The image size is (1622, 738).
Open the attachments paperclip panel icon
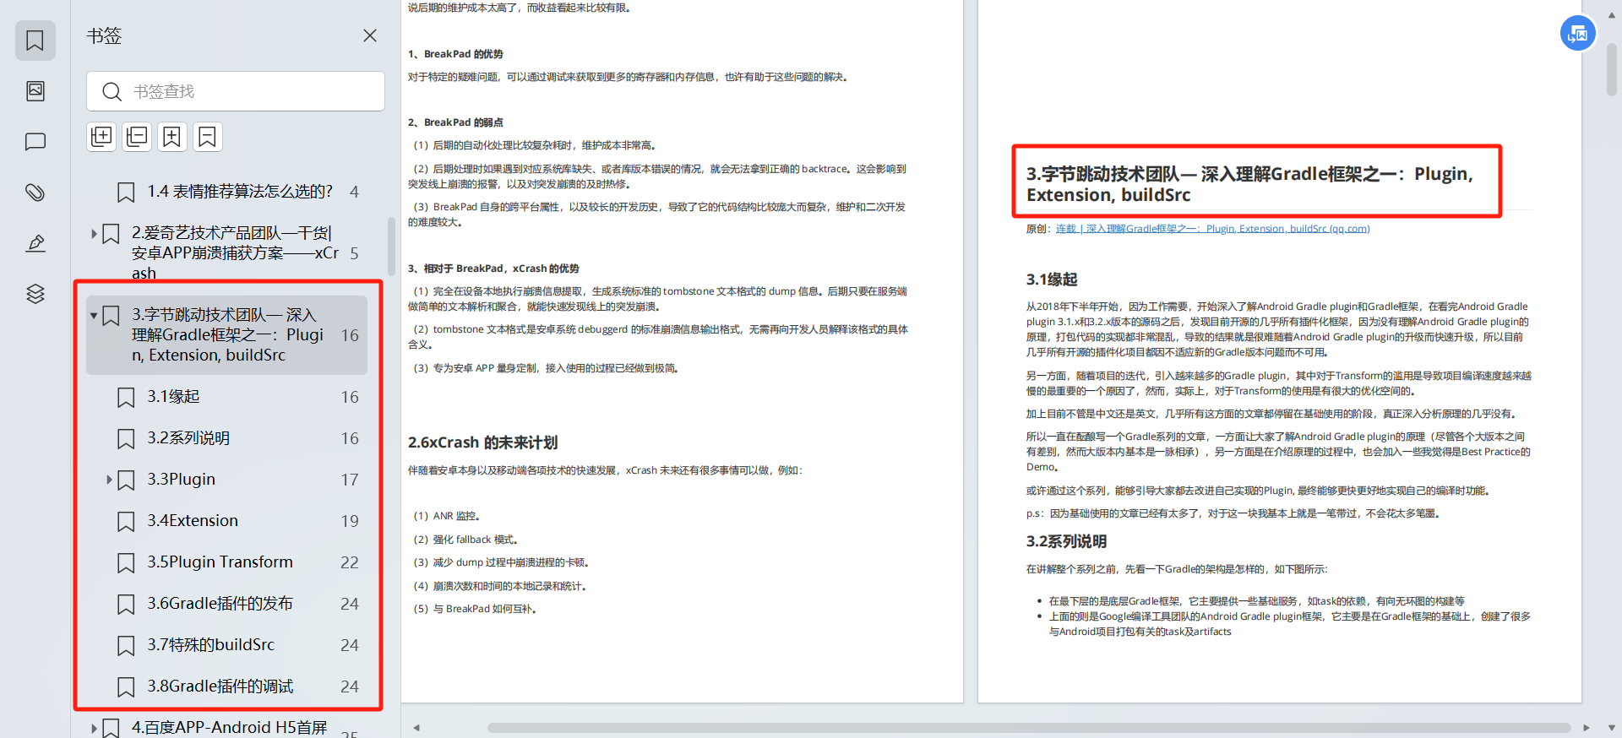pyautogui.click(x=35, y=193)
